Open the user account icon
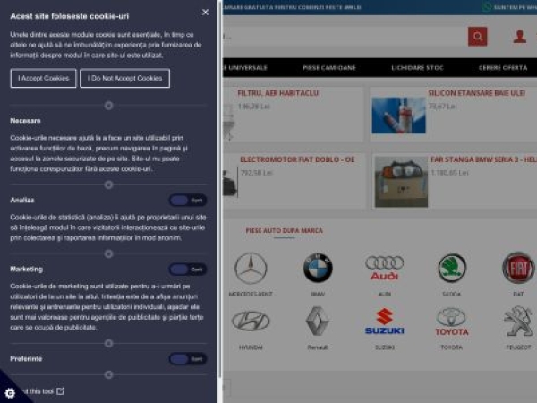Image resolution: width=537 pixels, height=403 pixels. click(x=519, y=37)
